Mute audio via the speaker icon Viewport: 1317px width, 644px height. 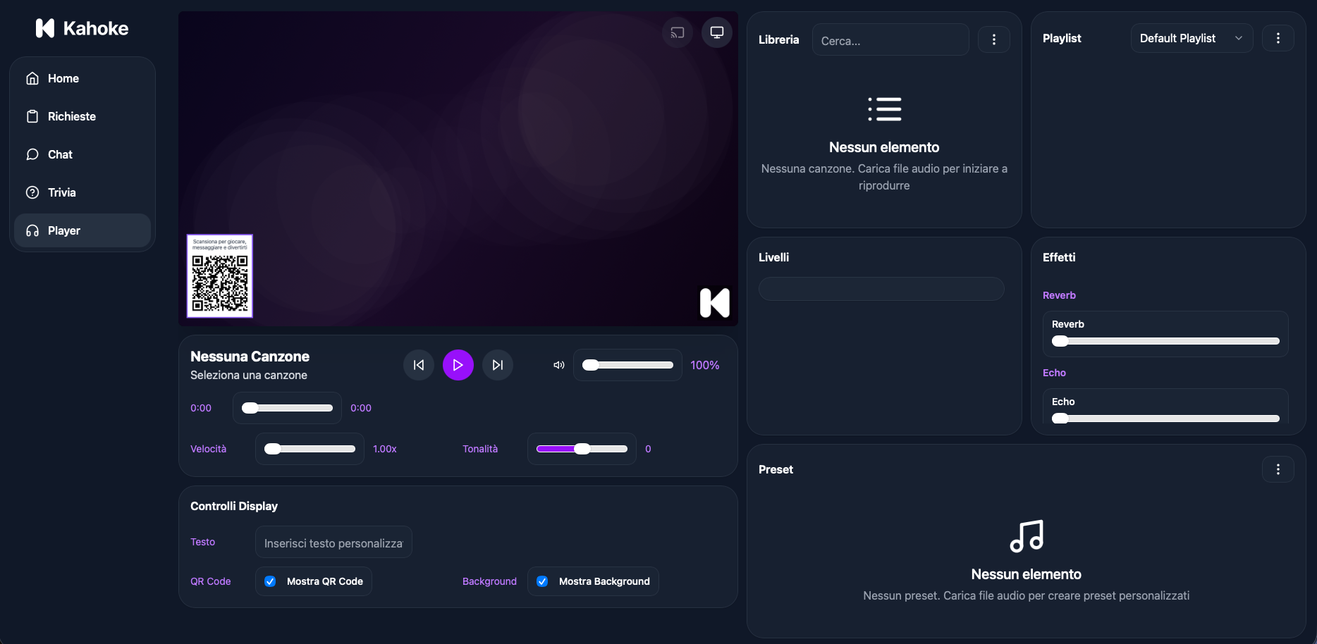(x=558, y=365)
